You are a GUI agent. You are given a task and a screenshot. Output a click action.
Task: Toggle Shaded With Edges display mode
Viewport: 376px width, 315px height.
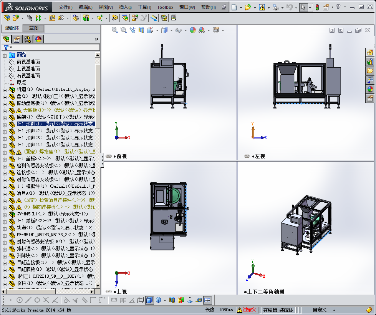(149, 300)
